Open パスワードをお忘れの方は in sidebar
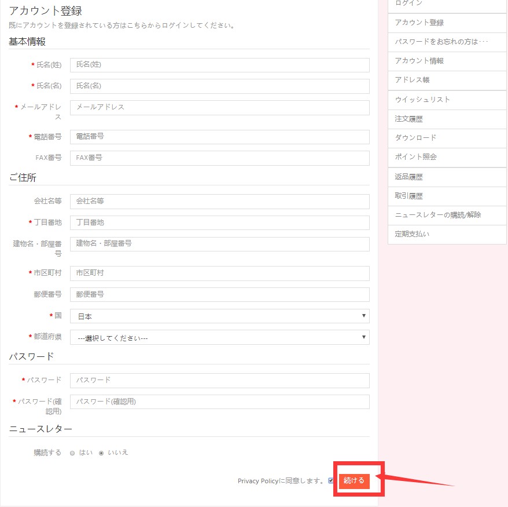 tap(447, 42)
